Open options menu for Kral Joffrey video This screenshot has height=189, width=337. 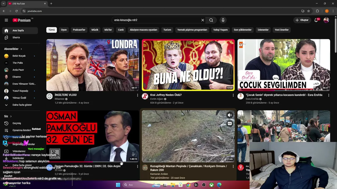(x=233, y=95)
